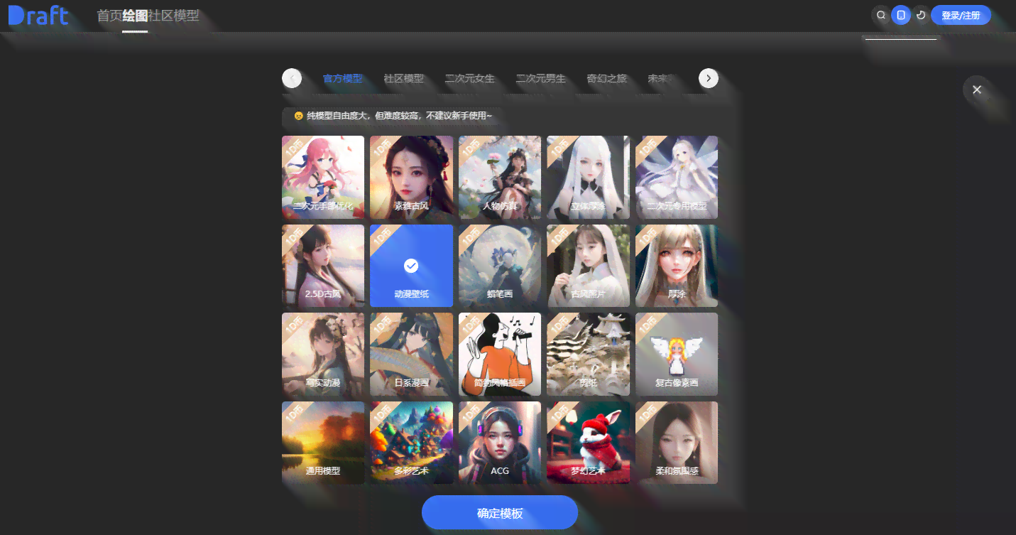Choose the 梦幻艺术 rabbit card

pyautogui.click(x=588, y=443)
